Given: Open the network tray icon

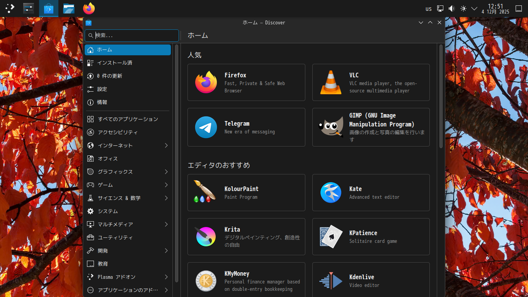Looking at the screenshot, I should 440,9.
